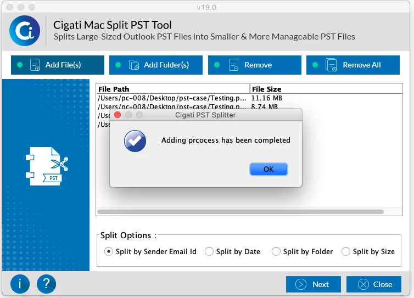Click the PST scissors split icon
414x298 pixels.
(x=47, y=166)
